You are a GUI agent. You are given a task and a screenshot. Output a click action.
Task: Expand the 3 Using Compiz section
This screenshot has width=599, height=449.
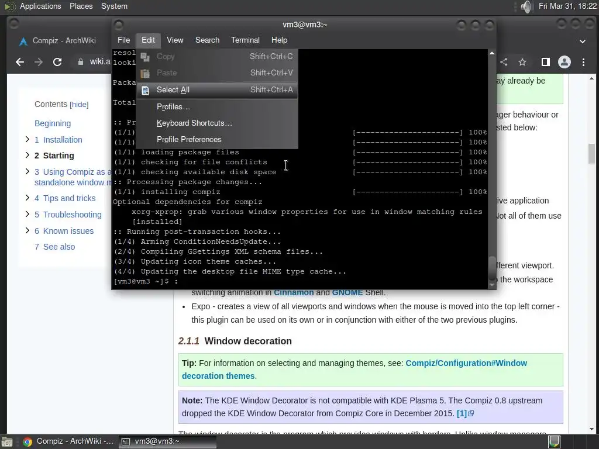pyautogui.click(x=27, y=171)
